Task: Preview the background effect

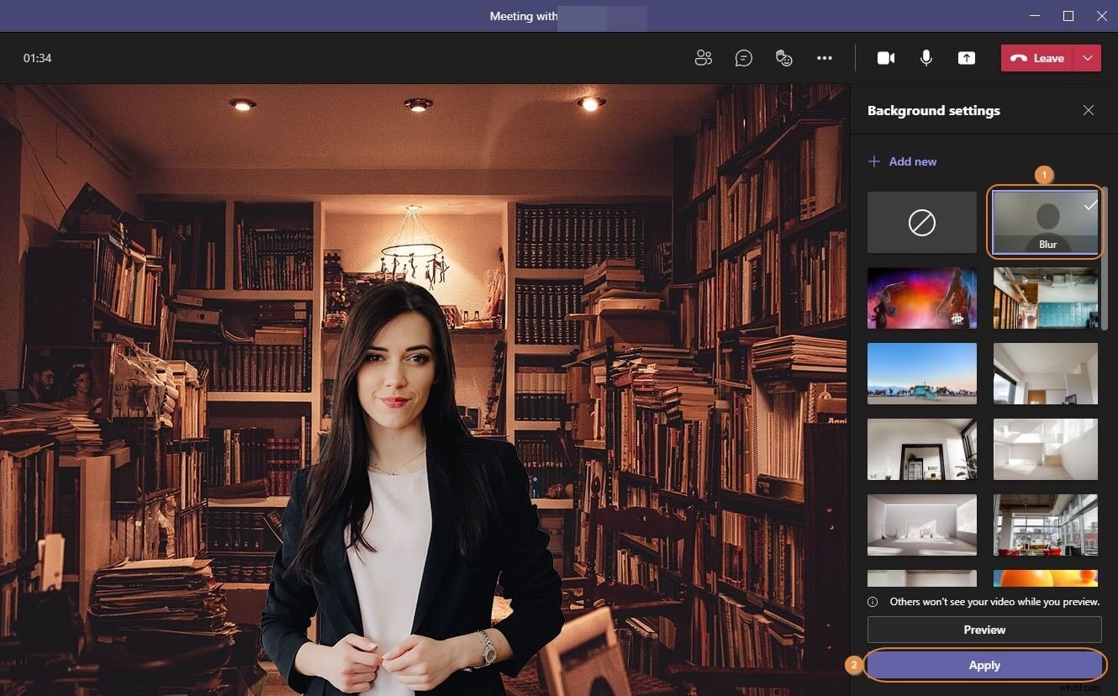Action: (984, 629)
